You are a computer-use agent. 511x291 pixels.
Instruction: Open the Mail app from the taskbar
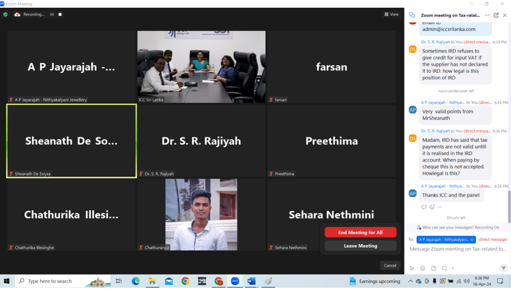coord(169,281)
